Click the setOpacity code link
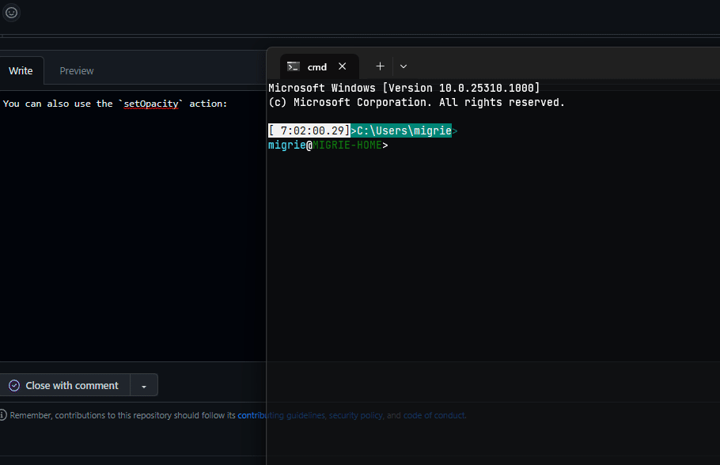Viewport: 720px width, 465px height. pyautogui.click(x=151, y=104)
